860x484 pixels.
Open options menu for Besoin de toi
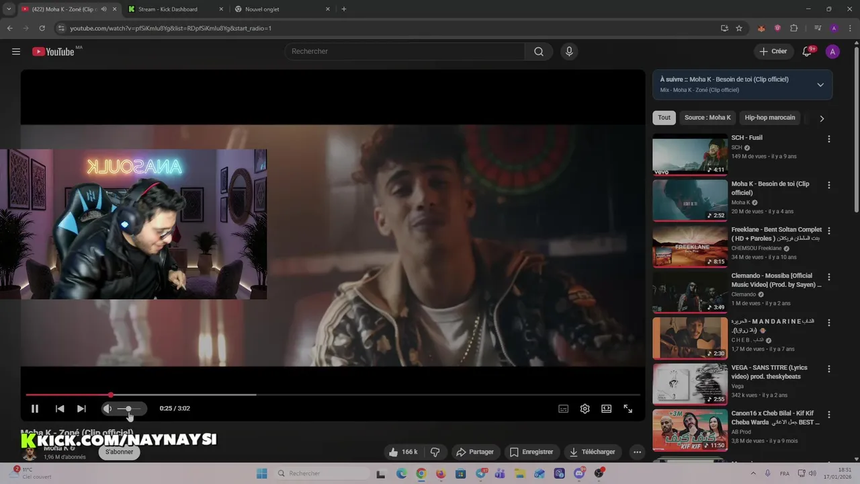tap(828, 185)
